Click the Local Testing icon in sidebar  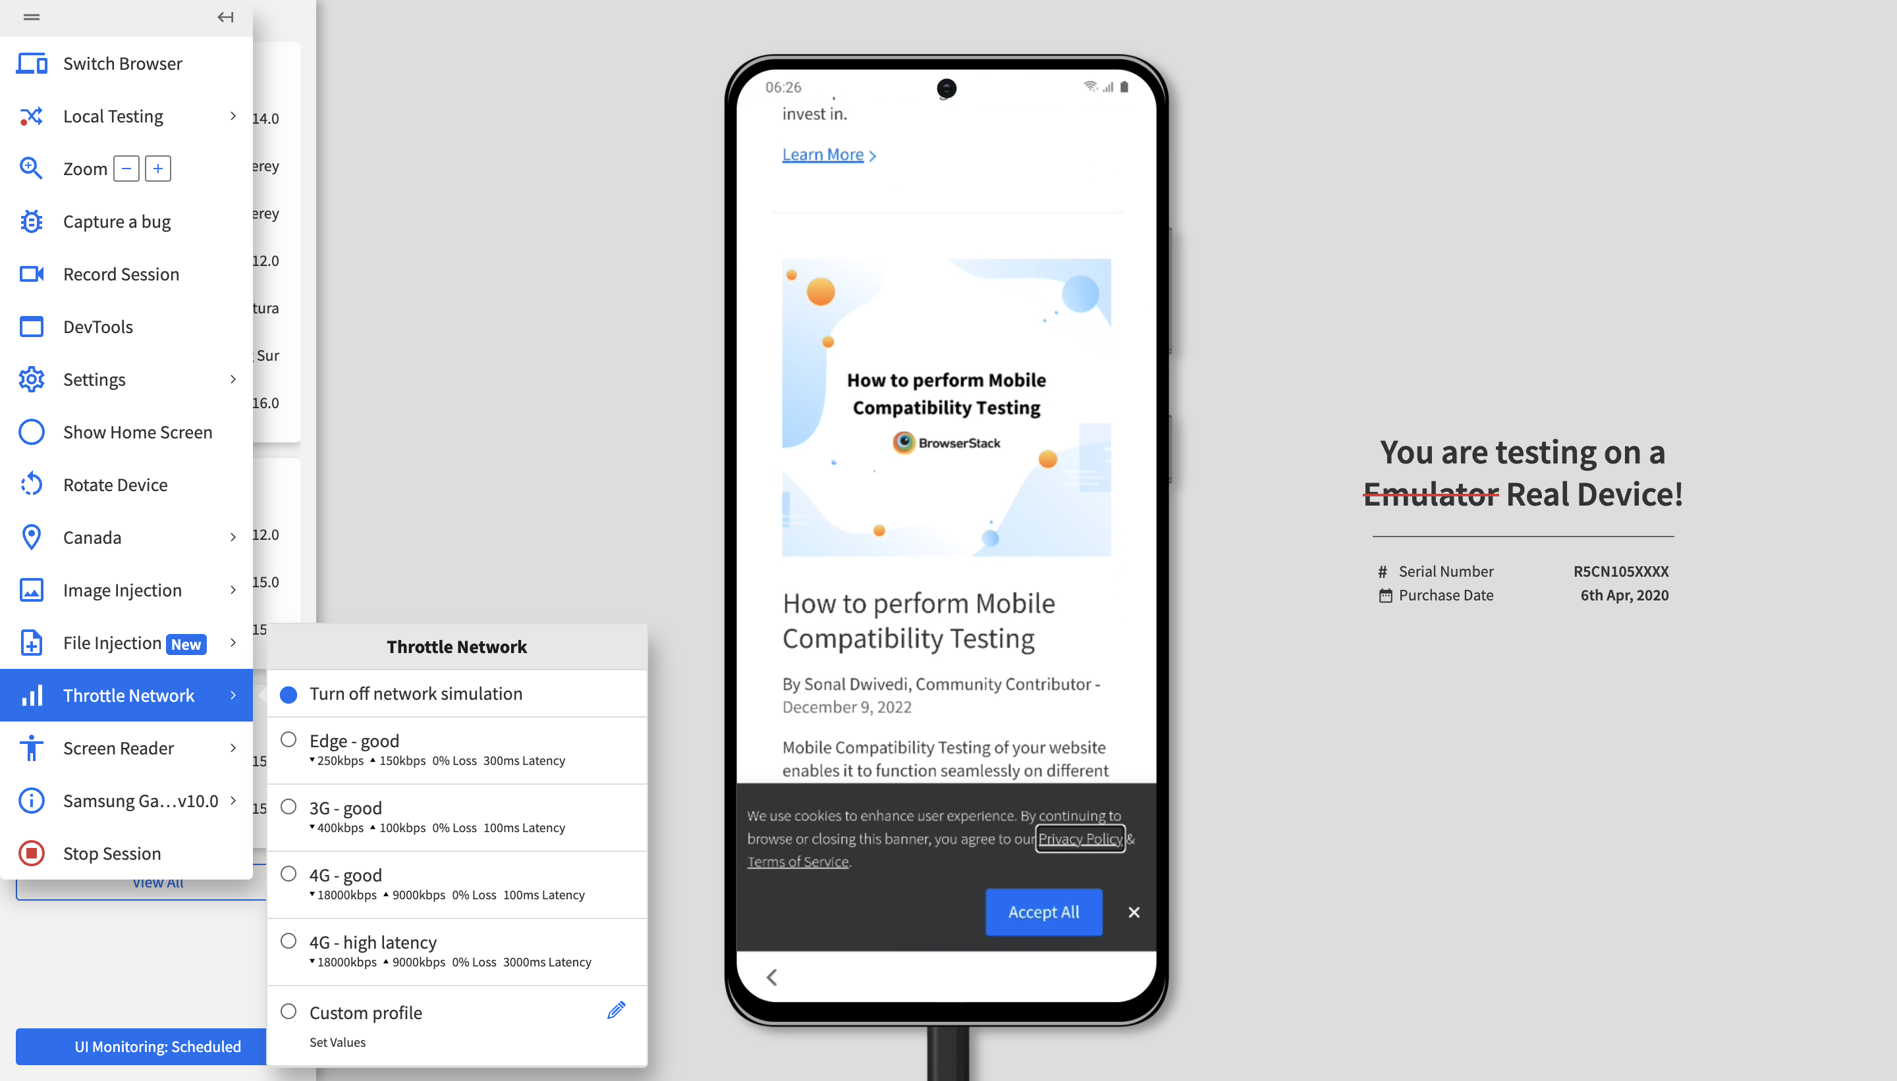(31, 115)
